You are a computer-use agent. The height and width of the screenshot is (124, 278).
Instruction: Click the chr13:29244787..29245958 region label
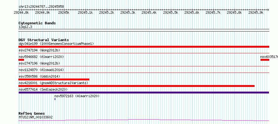click(41, 7)
